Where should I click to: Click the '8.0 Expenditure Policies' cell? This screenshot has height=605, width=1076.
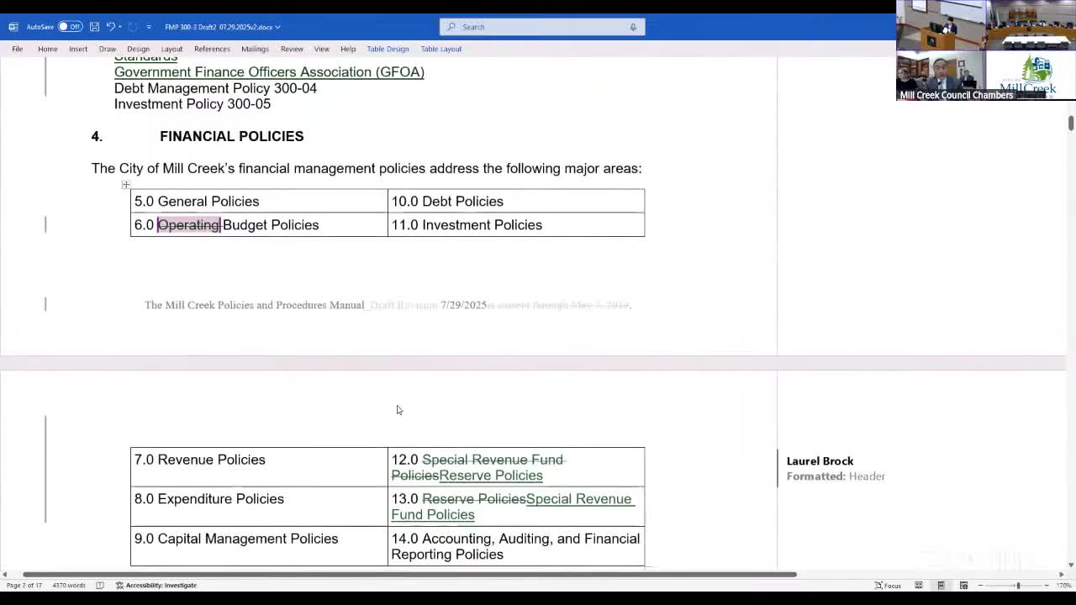[259, 507]
